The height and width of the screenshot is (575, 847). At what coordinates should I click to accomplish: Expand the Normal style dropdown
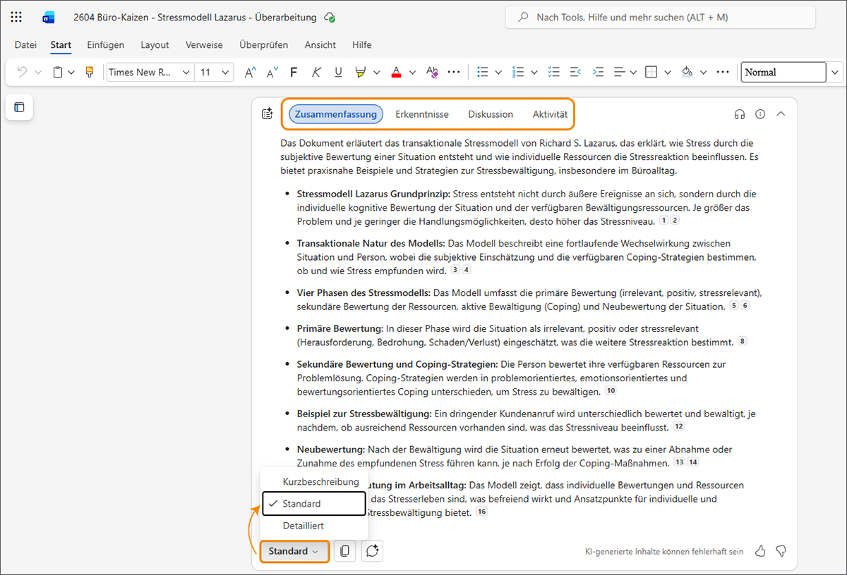835,72
